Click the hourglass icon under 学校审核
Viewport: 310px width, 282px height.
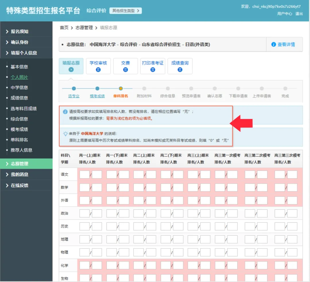pyautogui.click(x=98, y=69)
